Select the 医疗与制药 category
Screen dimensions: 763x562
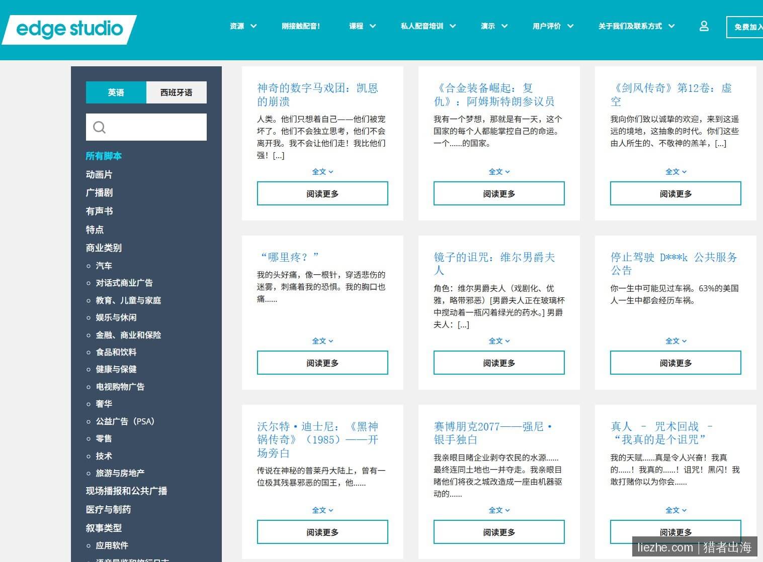click(x=108, y=510)
